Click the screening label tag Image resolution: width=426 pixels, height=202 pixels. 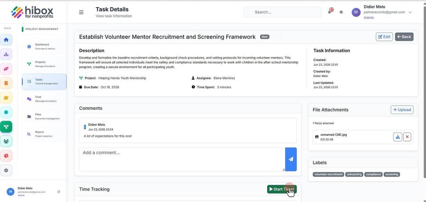392,174
